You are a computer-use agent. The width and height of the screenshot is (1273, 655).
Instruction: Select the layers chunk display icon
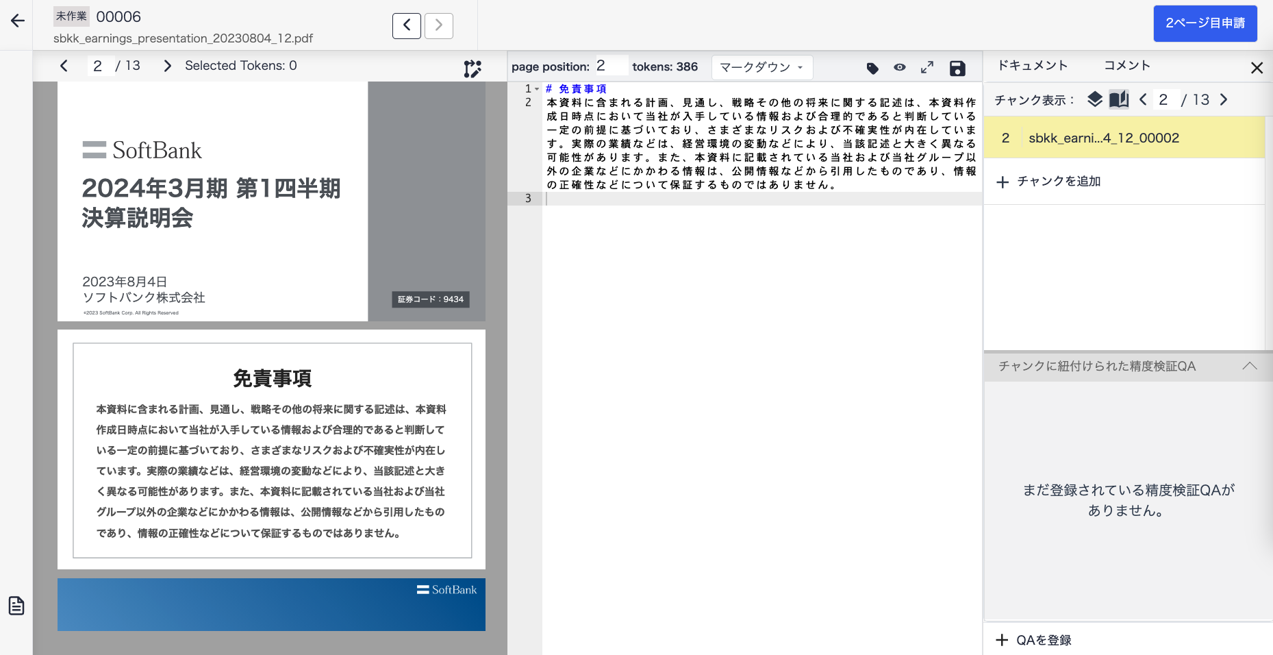tap(1095, 99)
